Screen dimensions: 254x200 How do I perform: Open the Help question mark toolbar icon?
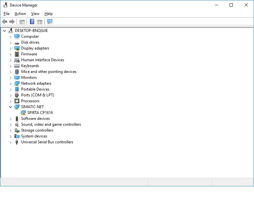pos(32,21)
